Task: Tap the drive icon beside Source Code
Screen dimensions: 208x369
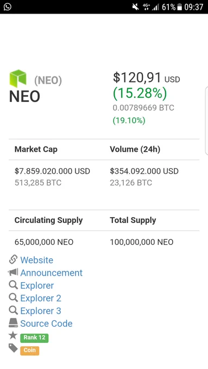Action: point(13,323)
